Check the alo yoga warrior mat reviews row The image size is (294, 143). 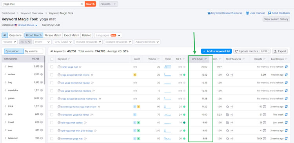52,91
